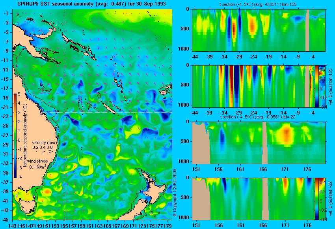
Task: Click the '0' midpoint value on lat=-22 velocity colorbar
Action: tap(321, 201)
